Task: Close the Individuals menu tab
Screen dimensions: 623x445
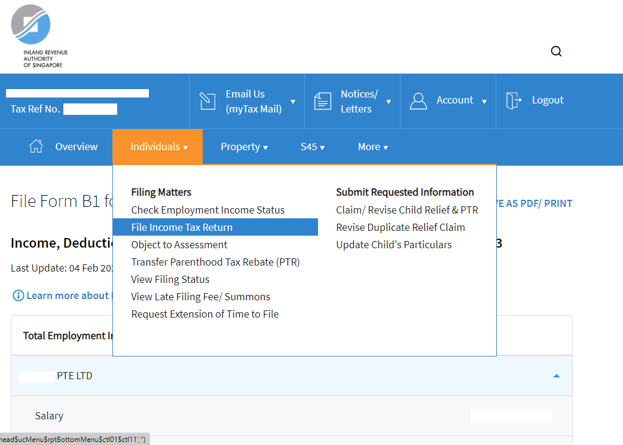Action: coord(158,147)
